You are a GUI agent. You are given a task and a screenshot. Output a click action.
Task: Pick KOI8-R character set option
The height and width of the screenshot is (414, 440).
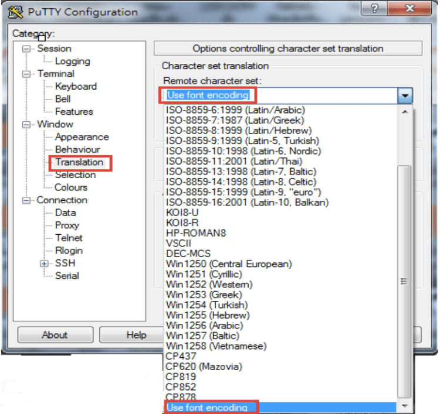coord(182,223)
